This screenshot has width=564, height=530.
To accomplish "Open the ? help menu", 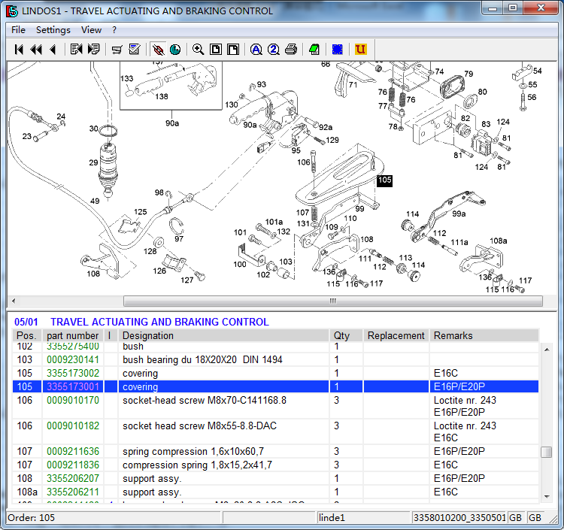I will pyautogui.click(x=114, y=30).
